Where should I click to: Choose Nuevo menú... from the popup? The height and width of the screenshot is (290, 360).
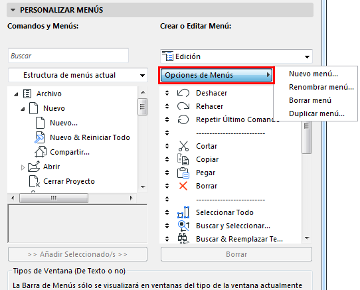pos(313,74)
